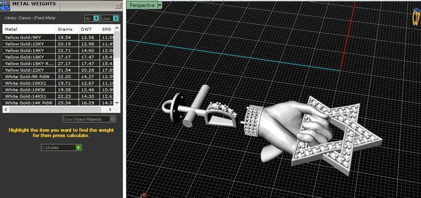Click the Metal Weights scale icon
The image size is (421, 198).
[x=5, y=5]
